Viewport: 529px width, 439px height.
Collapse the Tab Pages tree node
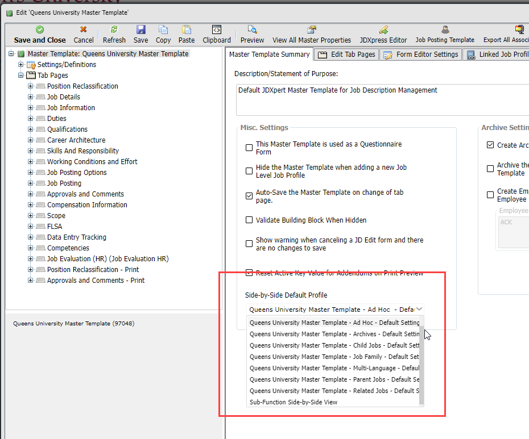21,76
